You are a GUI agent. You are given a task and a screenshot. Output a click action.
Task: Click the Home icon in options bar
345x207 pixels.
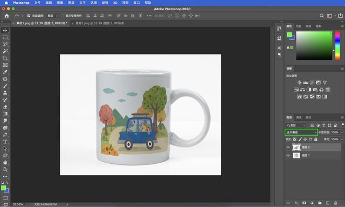point(7,16)
